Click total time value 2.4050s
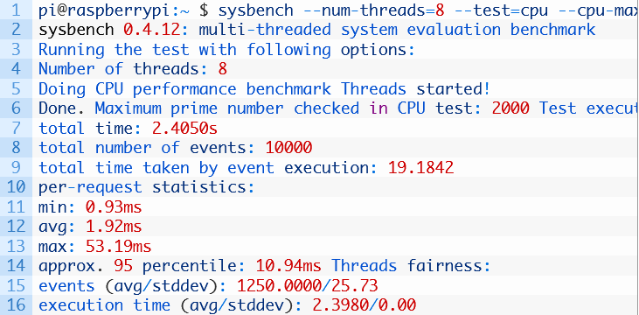Image resolution: width=639 pixels, height=315 pixels. (184, 128)
